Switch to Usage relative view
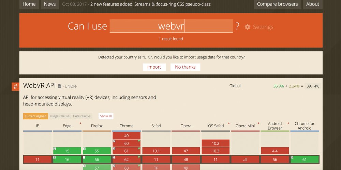Viewport: 341px width, 170px height. pyautogui.click(x=60, y=116)
